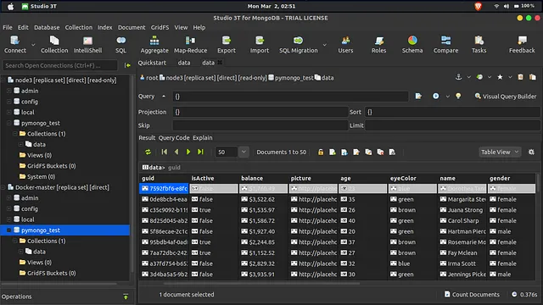543x305 pixels.
Task: Open the Visual Query Builder
Action: pyautogui.click(x=506, y=96)
